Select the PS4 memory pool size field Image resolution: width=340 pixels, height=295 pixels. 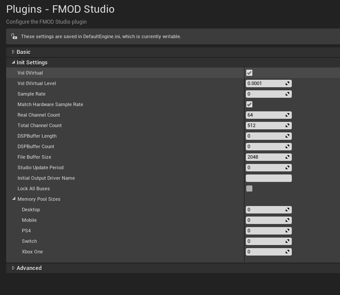click(269, 231)
